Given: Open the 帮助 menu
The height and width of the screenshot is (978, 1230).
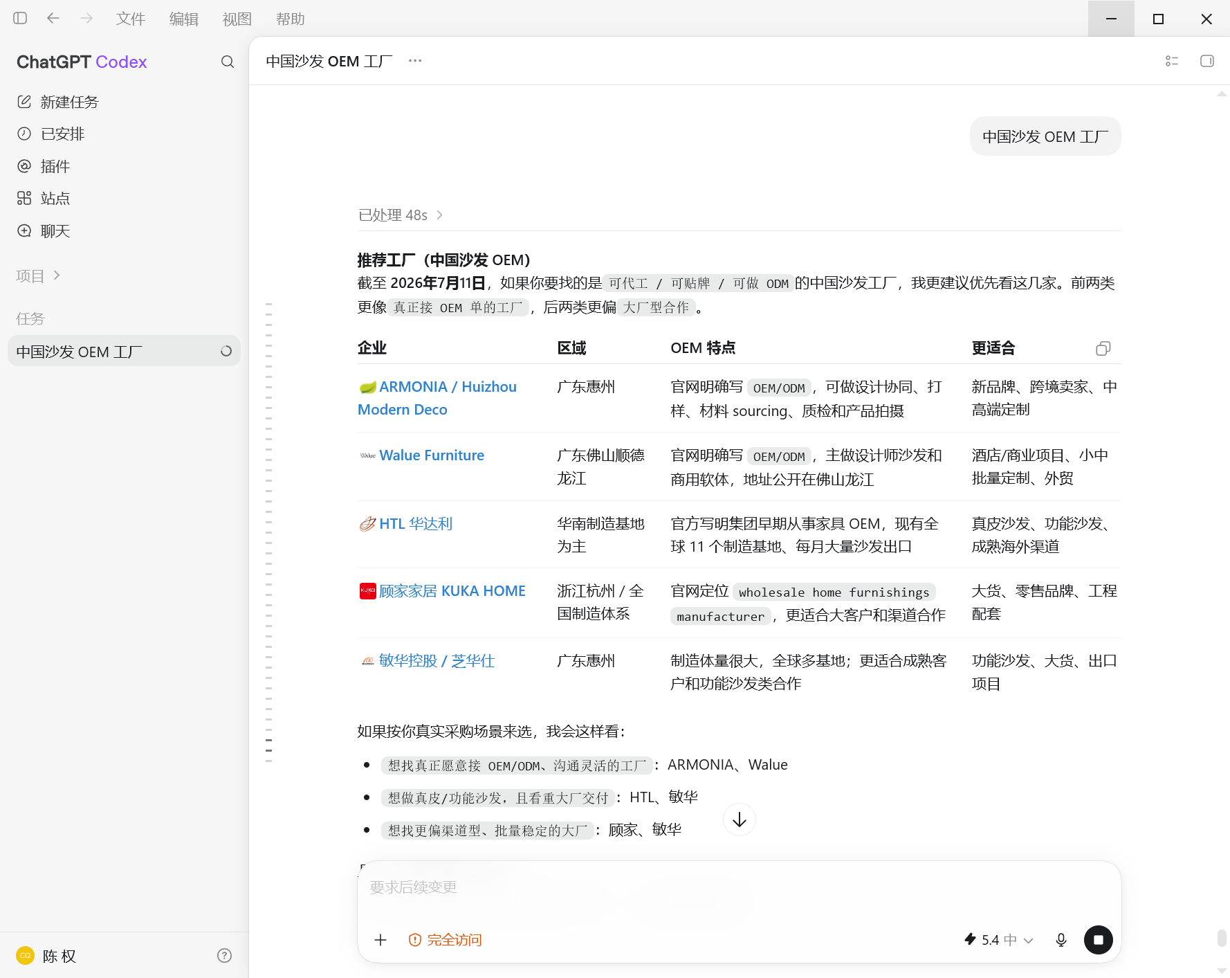Looking at the screenshot, I should 291,19.
